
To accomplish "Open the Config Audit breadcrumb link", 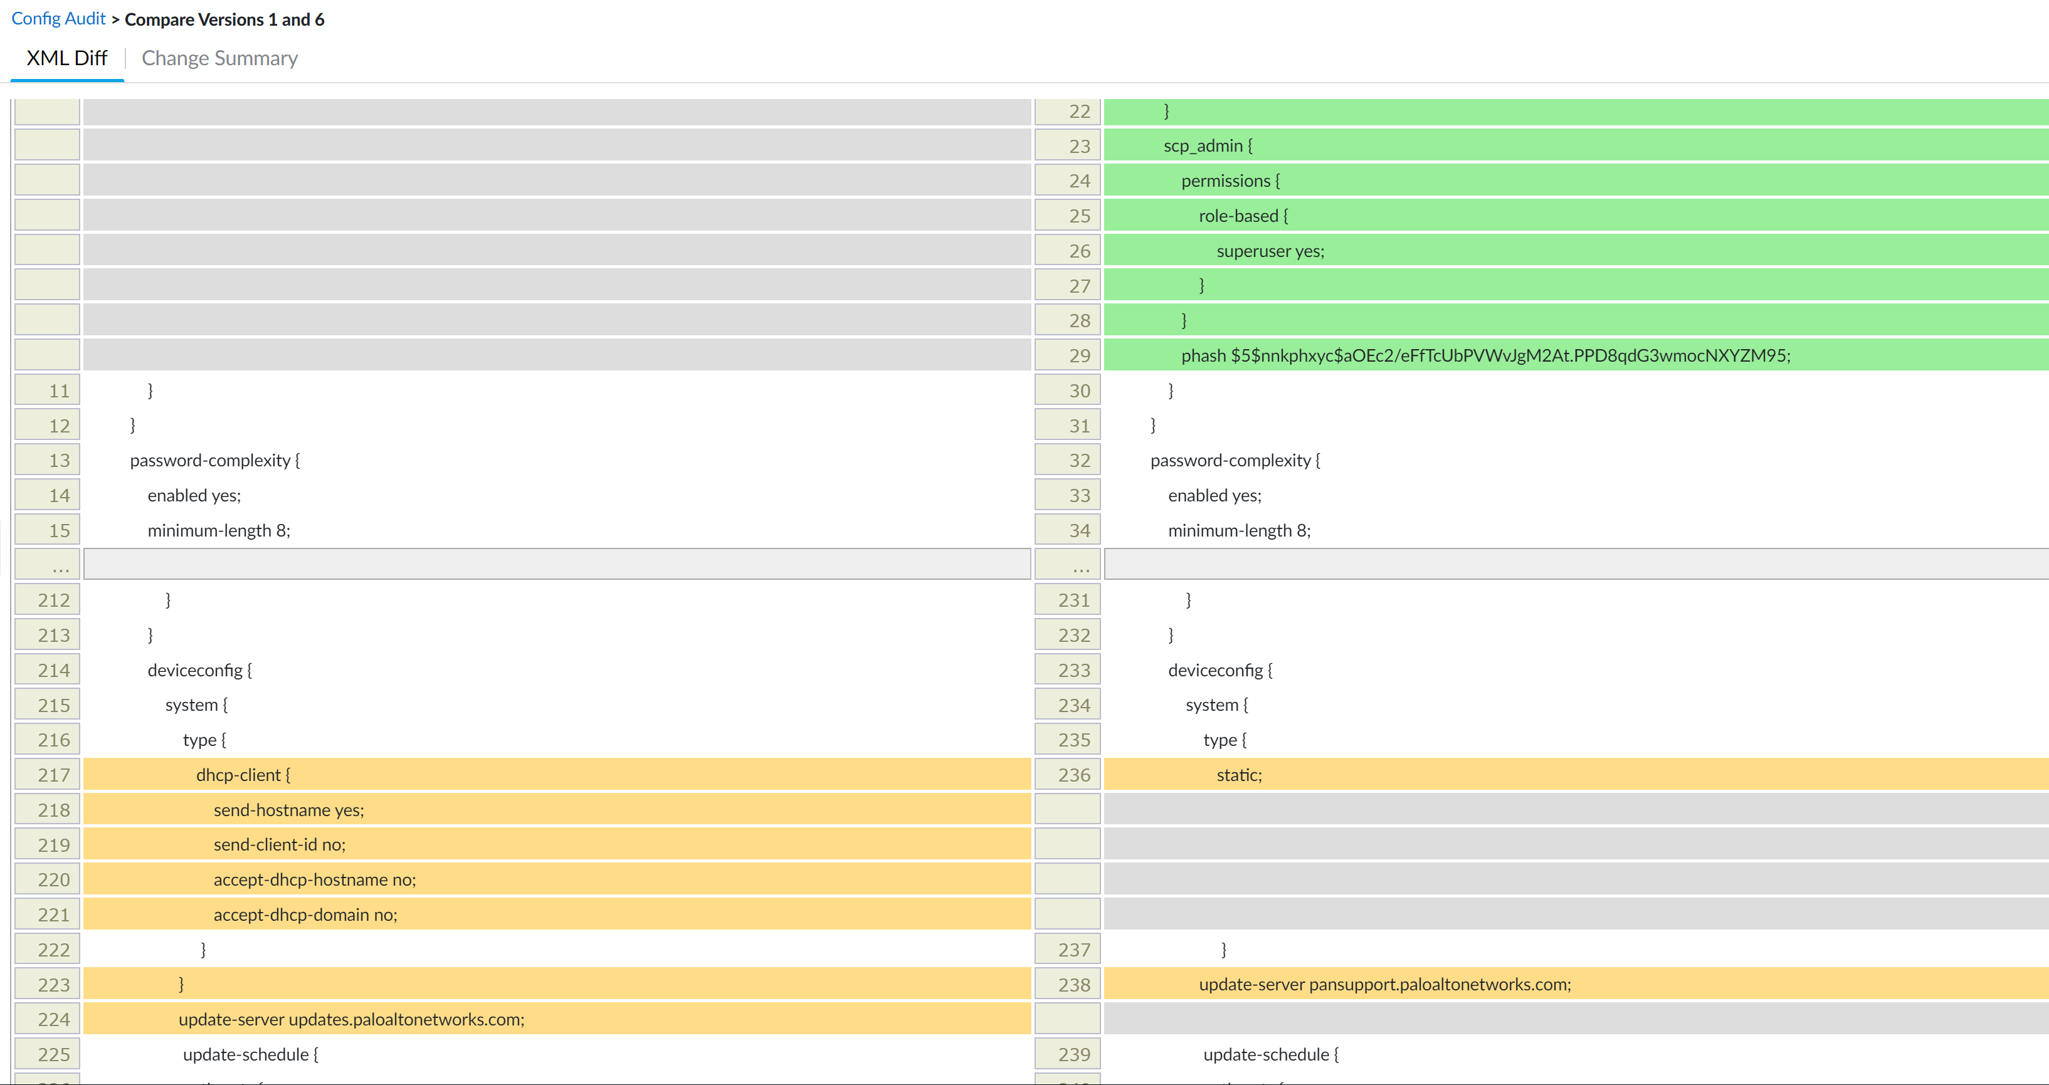I will (58, 19).
